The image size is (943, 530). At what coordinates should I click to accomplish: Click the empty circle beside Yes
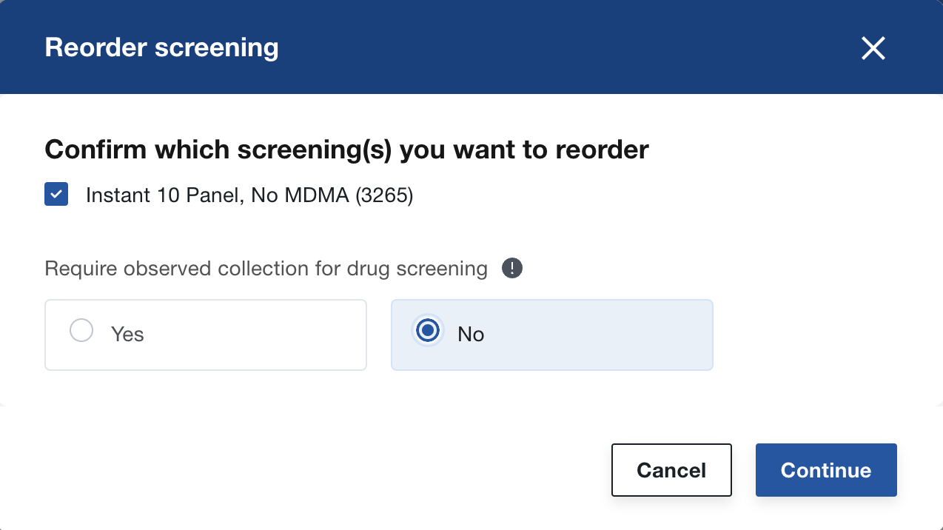tap(81, 330)
